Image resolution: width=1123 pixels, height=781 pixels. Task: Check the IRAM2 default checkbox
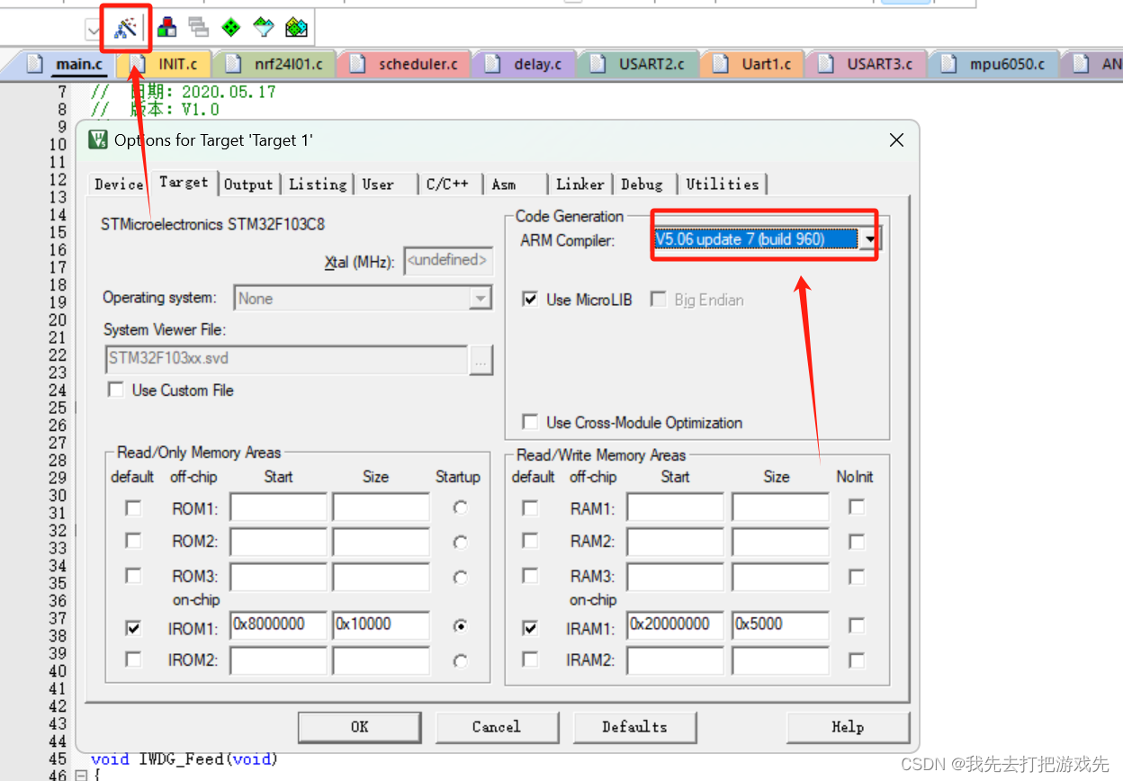tap(530, 660)
